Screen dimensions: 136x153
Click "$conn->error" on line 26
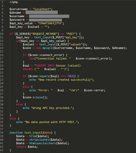pyautogui.click(x=94, y=90)
